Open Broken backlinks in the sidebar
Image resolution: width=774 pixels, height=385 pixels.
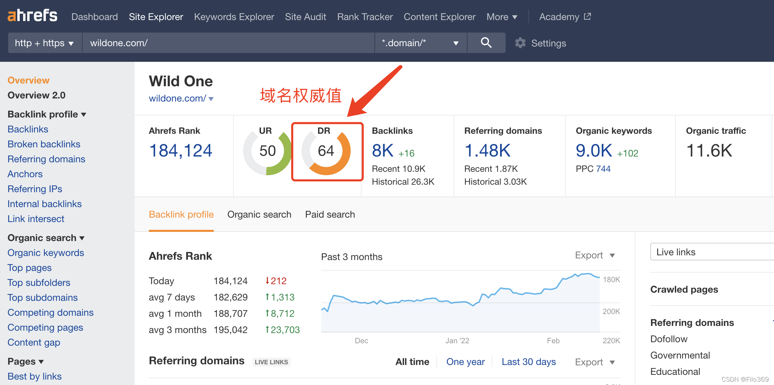tap(44, 144)
